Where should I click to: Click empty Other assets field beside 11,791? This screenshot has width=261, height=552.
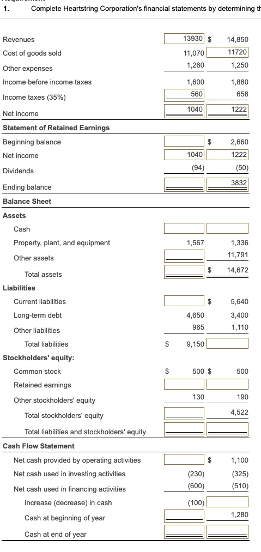point(184,255)
